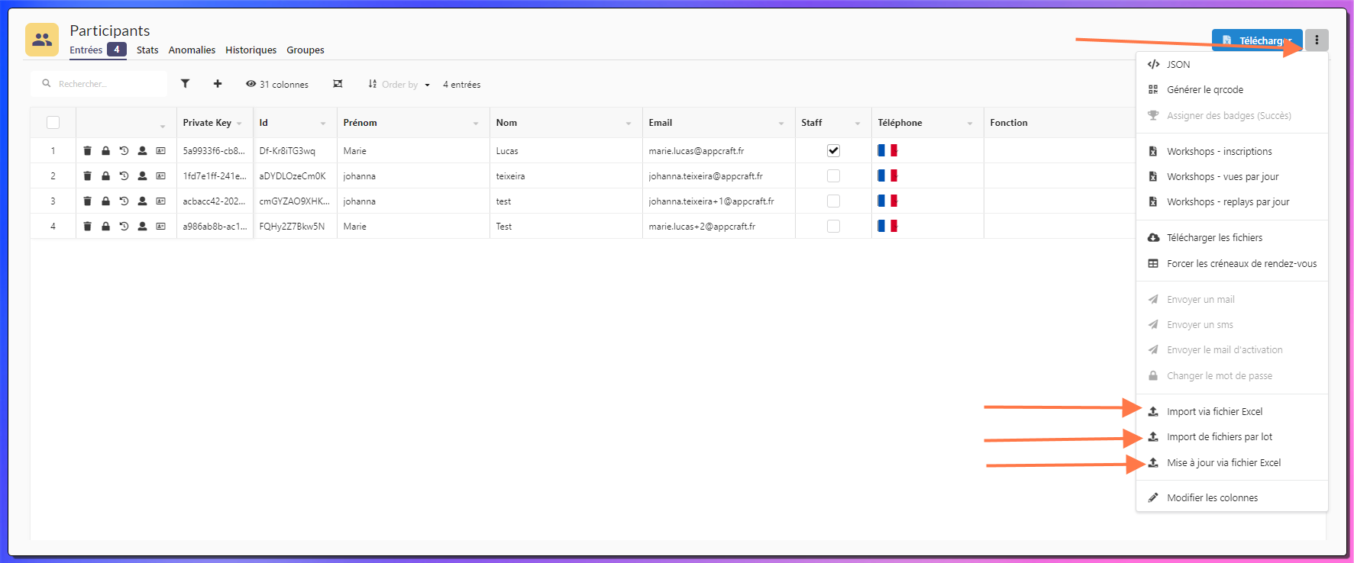Click the user profile icon in row 4
1354x563 pixels.
(x=142, y=227)
